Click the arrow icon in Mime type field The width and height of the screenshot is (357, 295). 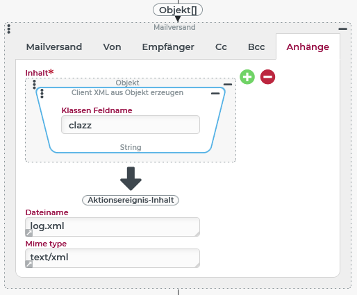29,264
